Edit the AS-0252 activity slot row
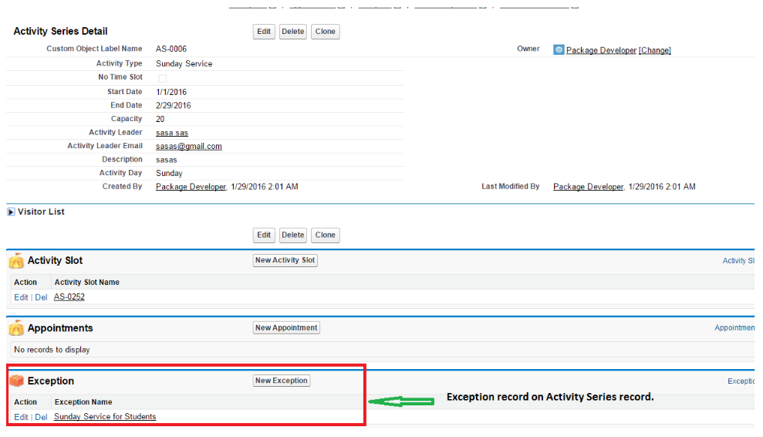The image size is (763, 437). point(21,297)
